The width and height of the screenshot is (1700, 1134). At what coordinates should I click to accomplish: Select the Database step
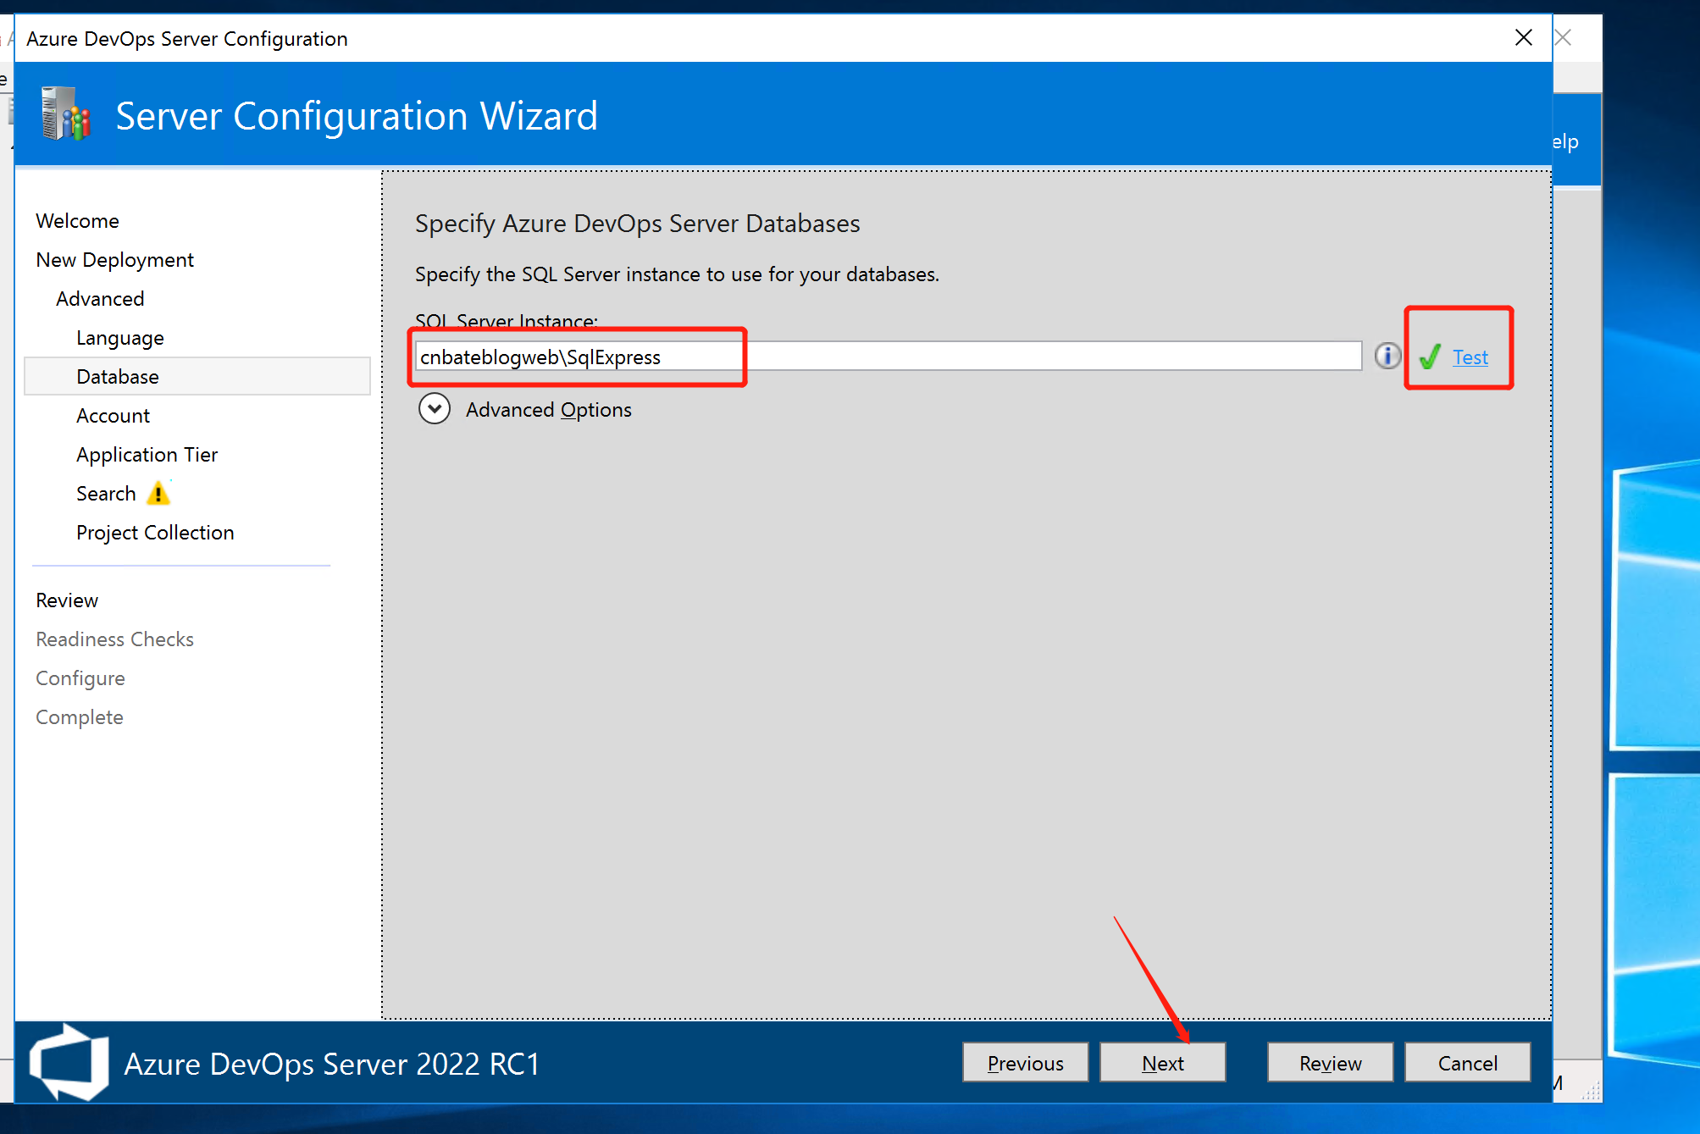point(197,377)
